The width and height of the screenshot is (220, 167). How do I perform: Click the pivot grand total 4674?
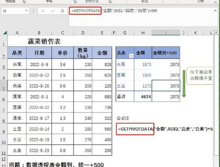tap(143, 97)
